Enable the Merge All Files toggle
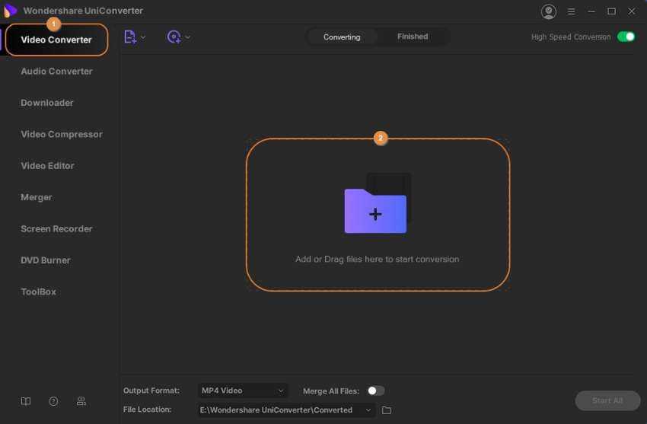 coord(375,391)
